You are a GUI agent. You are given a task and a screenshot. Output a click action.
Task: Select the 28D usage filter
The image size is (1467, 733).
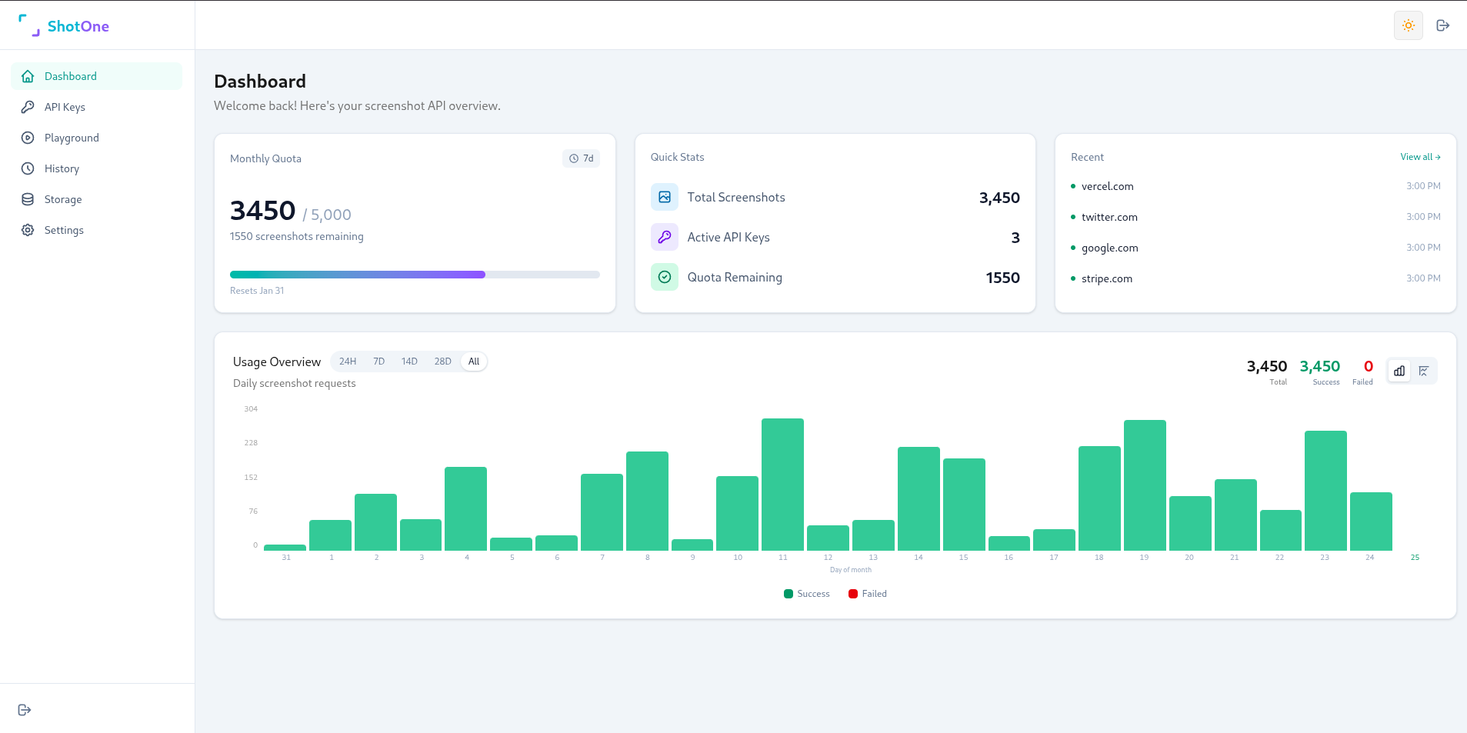pyautogui.click(x=442, y=361)
